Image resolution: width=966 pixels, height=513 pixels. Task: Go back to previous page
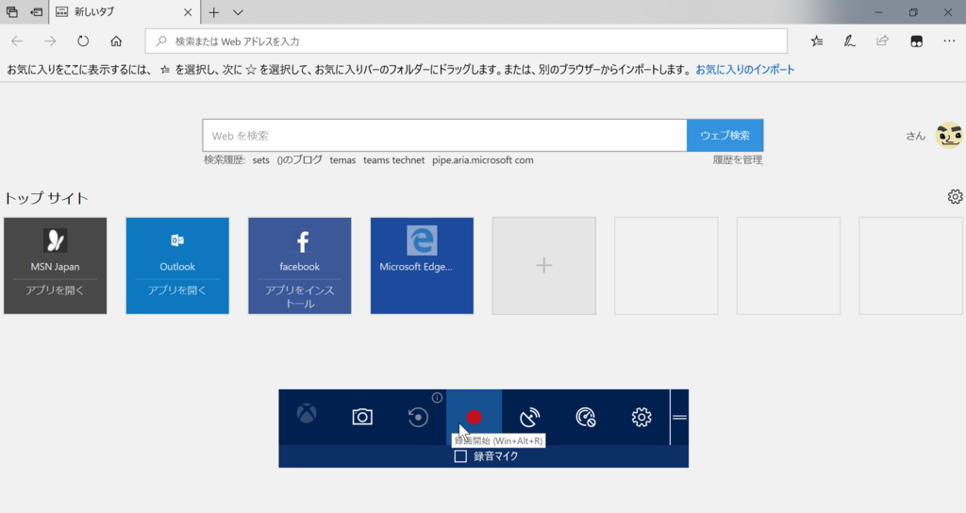pyautogui.click(x=17, y=41)
